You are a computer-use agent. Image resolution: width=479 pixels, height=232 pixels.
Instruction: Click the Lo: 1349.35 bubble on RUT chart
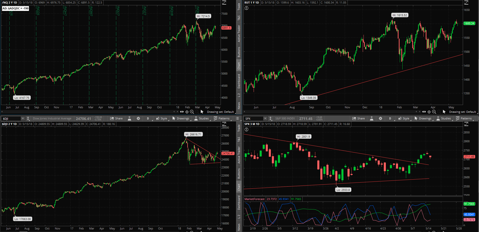(x=309, y=98)
